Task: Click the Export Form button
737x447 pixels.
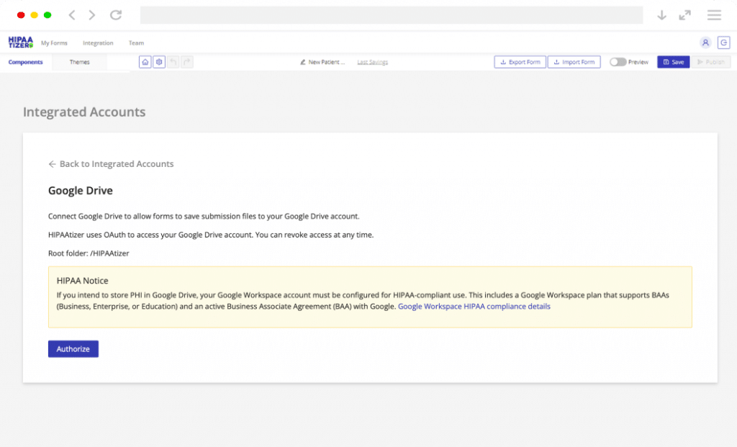Action: (520, 62)
